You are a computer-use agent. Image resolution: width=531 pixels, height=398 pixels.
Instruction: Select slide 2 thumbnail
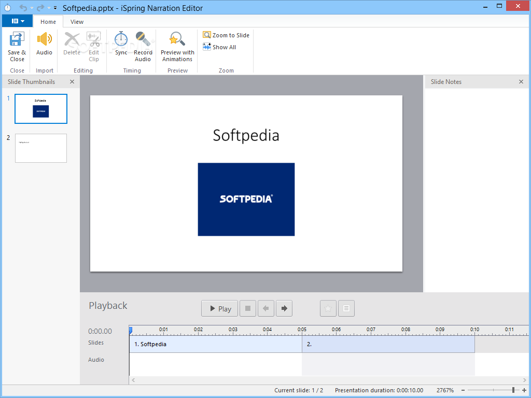[41, 148]
